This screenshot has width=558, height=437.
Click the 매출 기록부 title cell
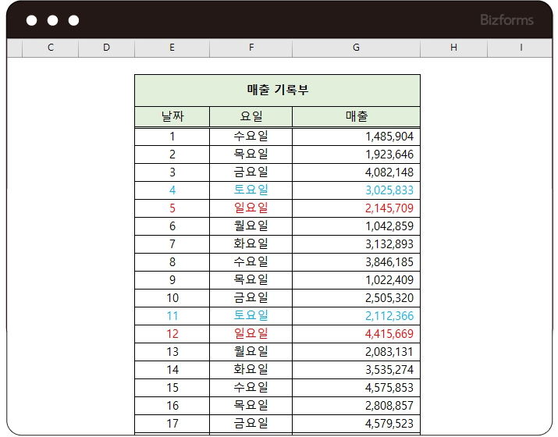point(278,91)
